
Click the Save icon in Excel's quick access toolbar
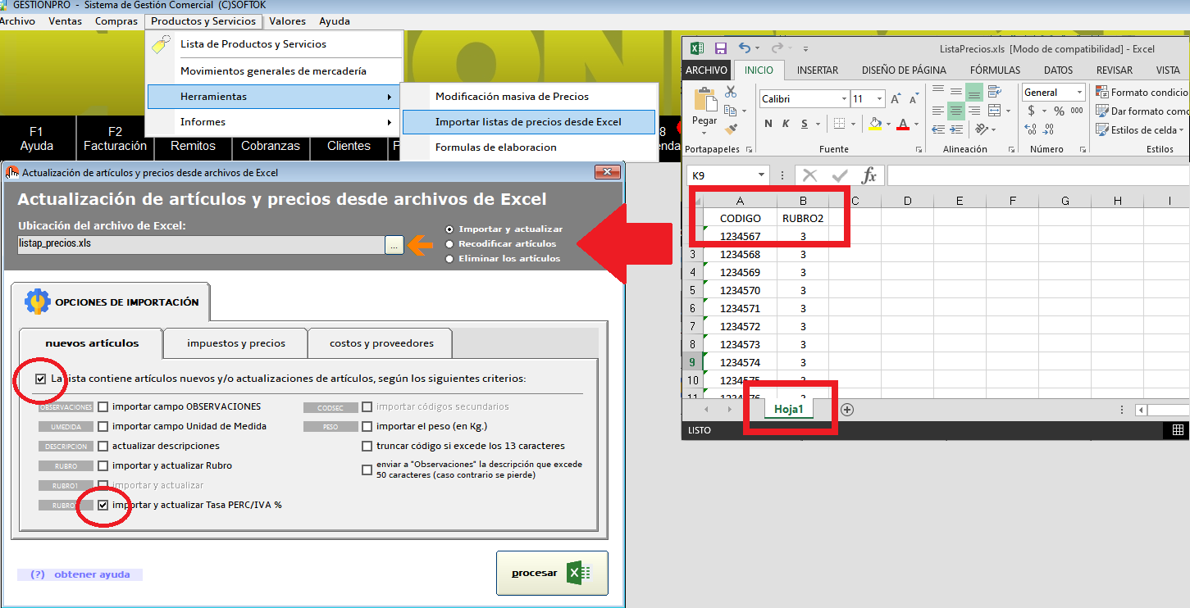(x=721, y=48)
